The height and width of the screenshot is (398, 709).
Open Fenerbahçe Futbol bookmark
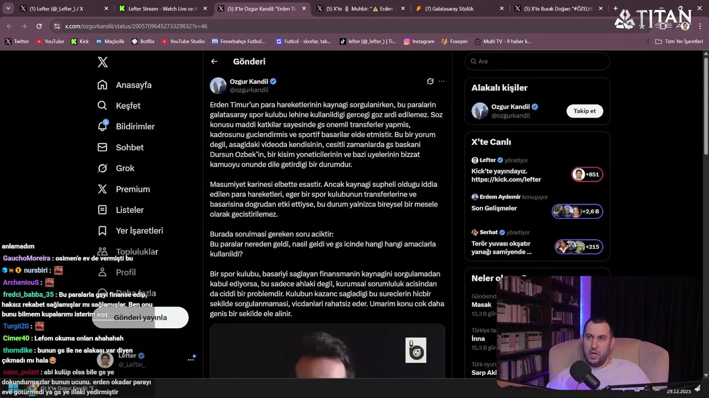[x=239, y=41]
